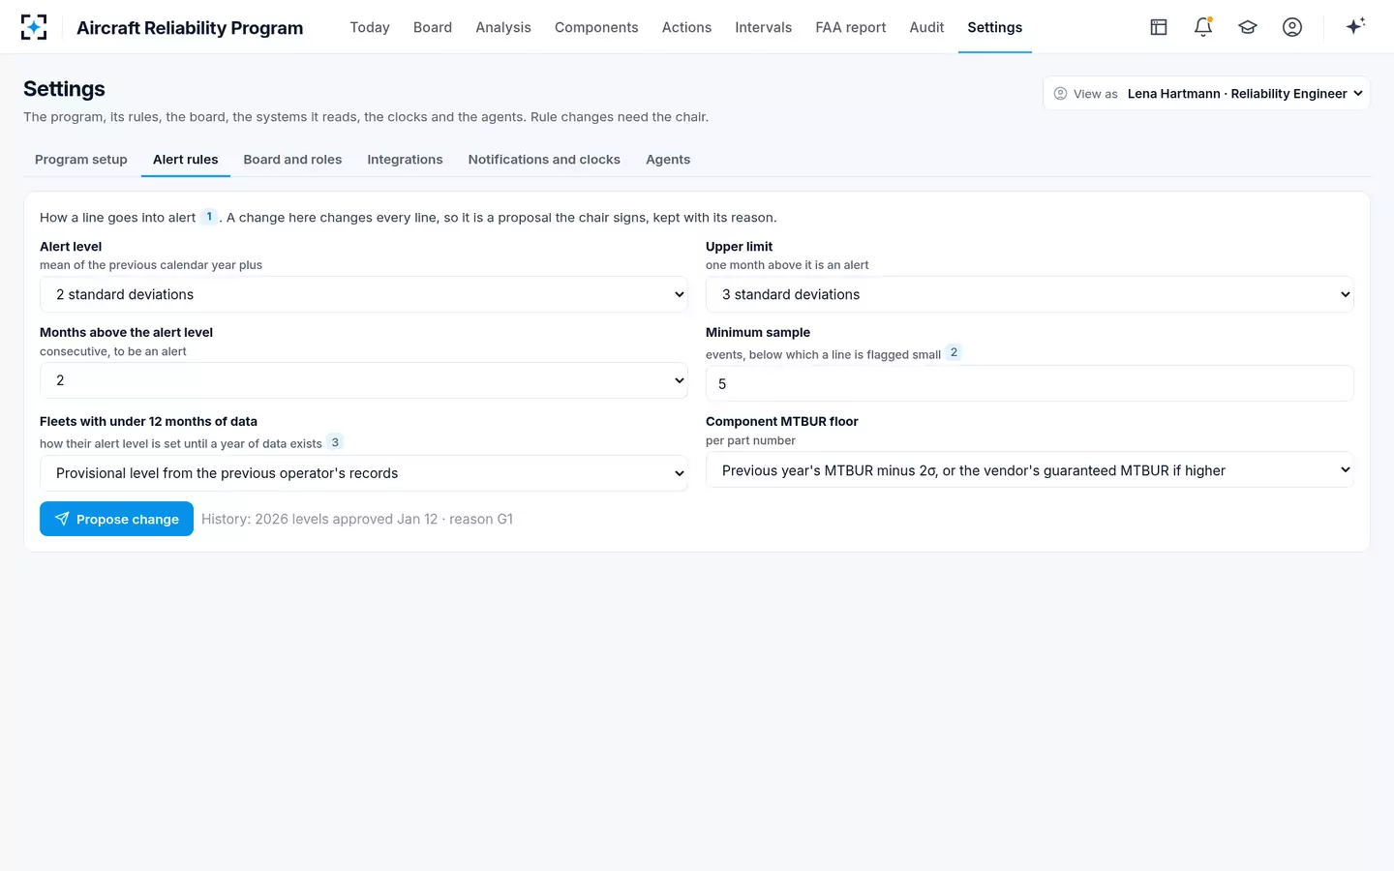Click footnote badge 3 beside the fleets hint

coord(335,442)
